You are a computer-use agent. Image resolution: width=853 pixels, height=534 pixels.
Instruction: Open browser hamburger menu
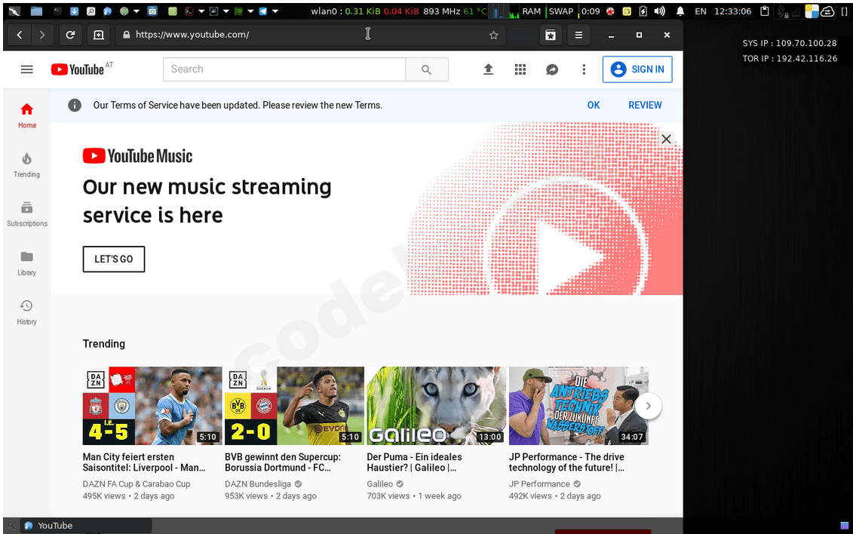578,35
